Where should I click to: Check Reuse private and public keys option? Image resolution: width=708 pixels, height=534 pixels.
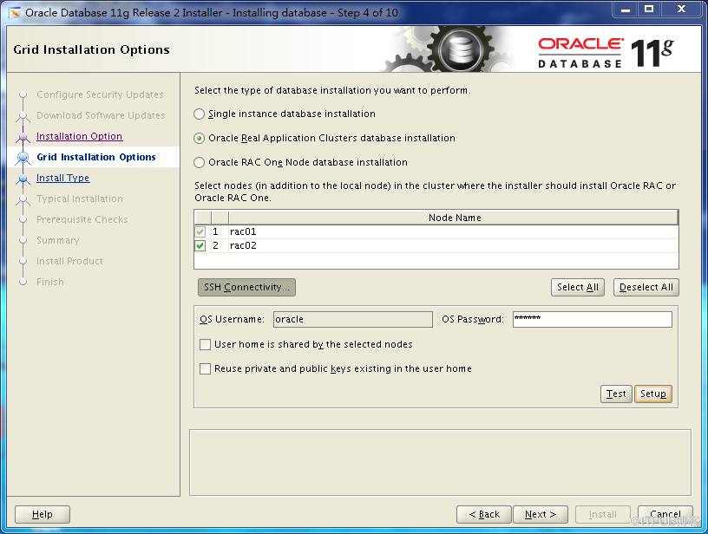click(205, 369)
